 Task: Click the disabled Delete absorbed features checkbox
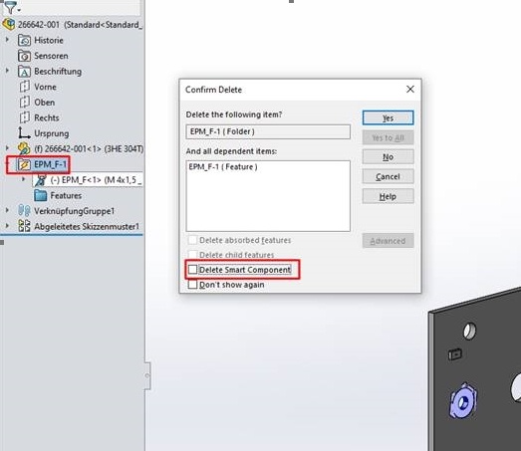[192, 240]
